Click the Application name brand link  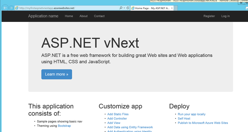pyautogui.click(x=43, y=16)
